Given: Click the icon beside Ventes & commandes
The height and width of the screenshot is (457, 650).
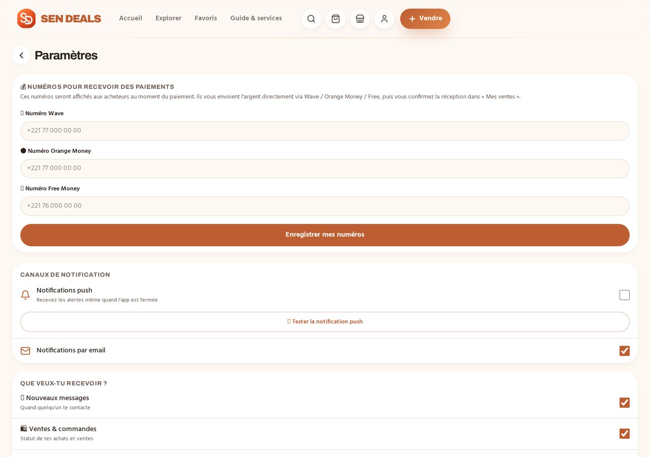Looking at the screenshot, I should tap(24, 429).
